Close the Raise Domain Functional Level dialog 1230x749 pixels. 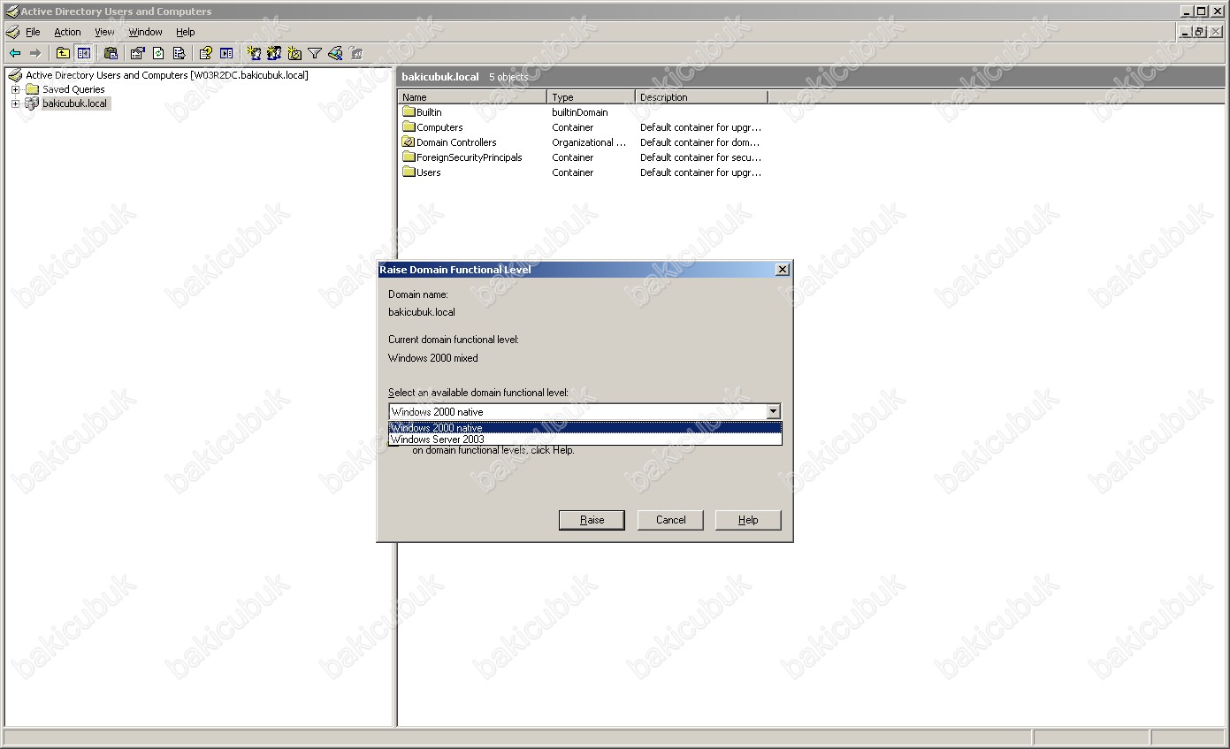pos(782,270)
